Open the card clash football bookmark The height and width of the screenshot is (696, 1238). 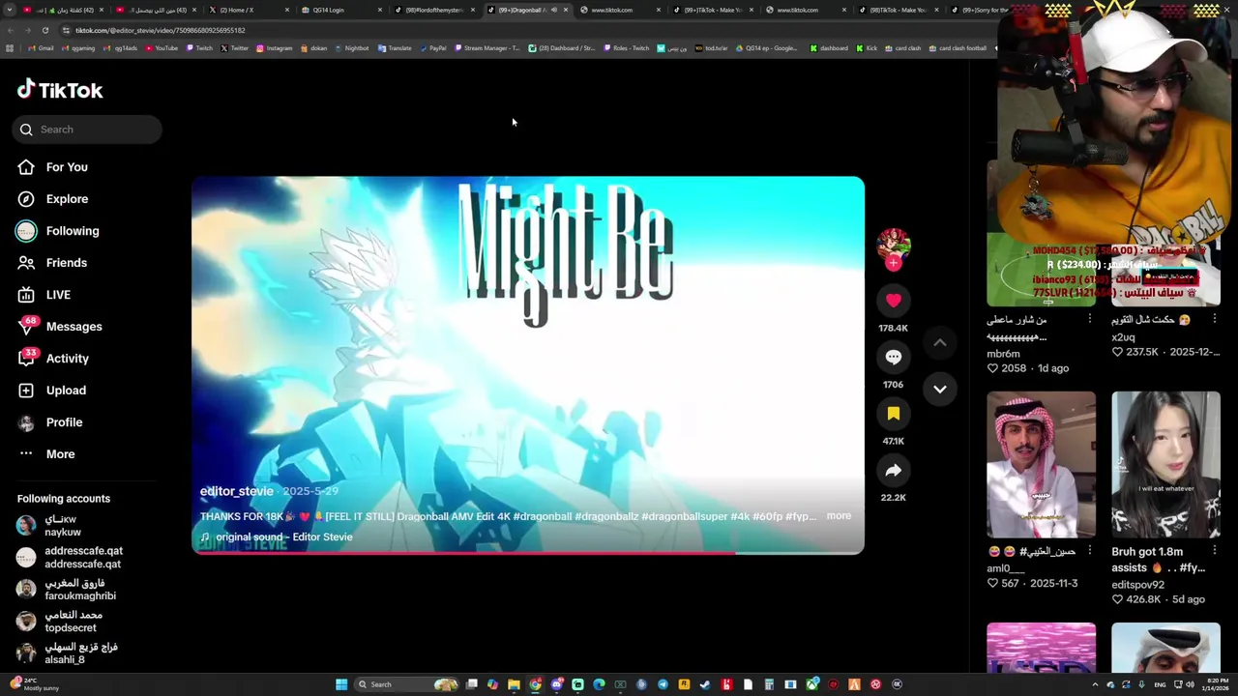(958, 48)
